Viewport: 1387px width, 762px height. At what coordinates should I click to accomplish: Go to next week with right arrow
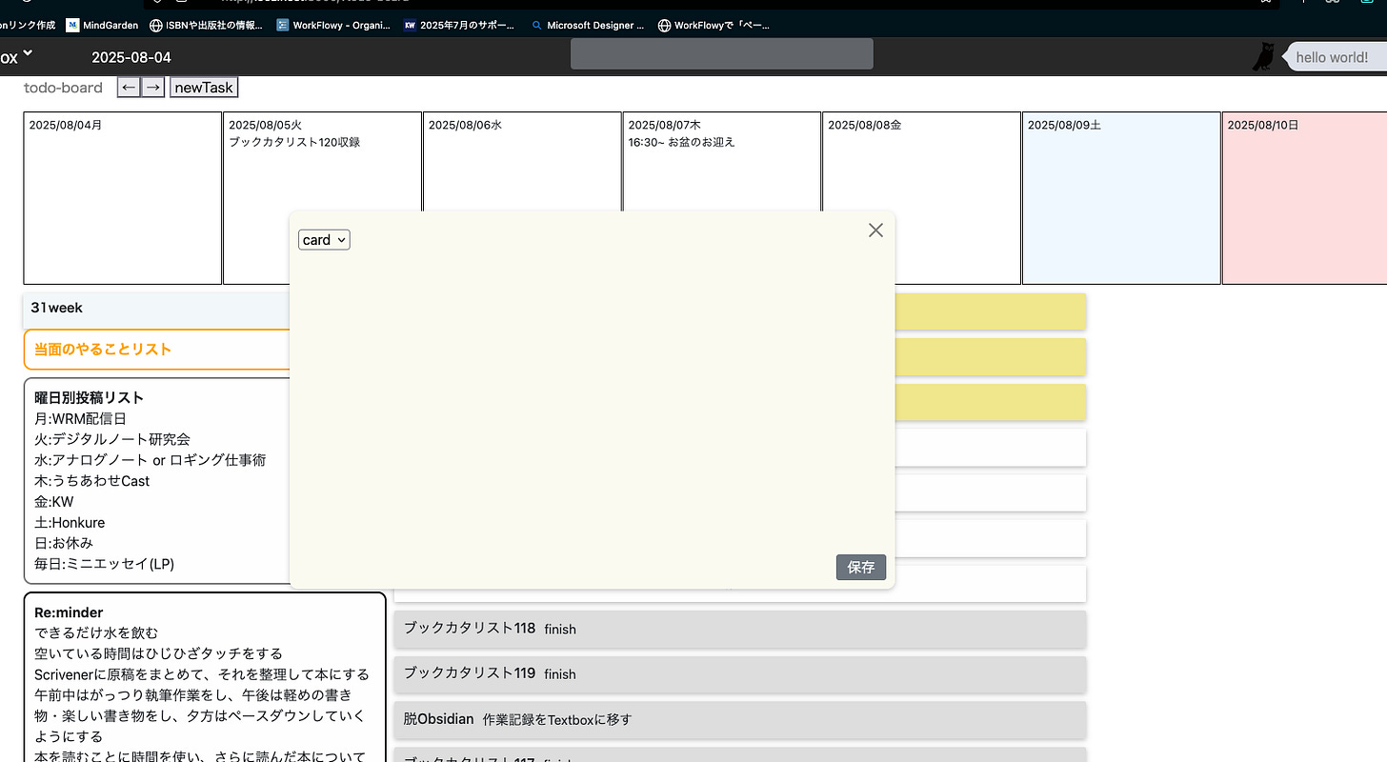[153, 87]
